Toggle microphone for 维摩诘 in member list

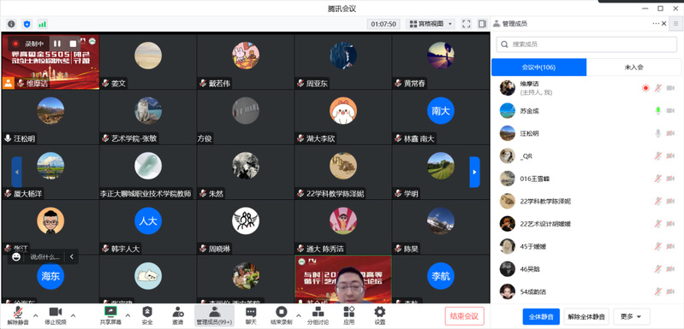coord(657,88)
